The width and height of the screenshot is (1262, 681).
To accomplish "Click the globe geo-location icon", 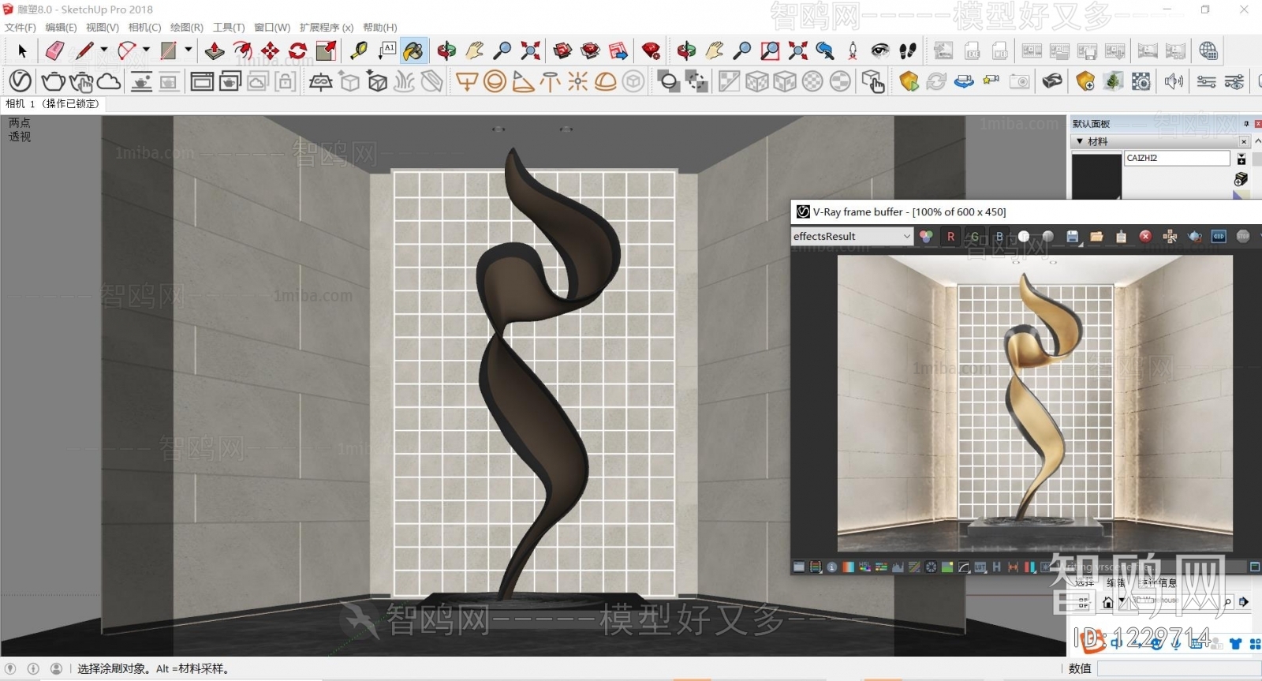I will 1208,51.
